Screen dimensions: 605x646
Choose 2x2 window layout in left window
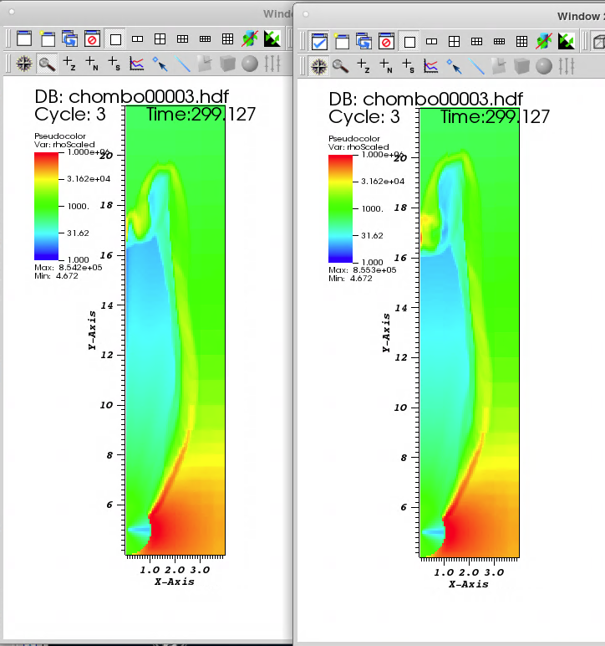(x=160, y=38)
